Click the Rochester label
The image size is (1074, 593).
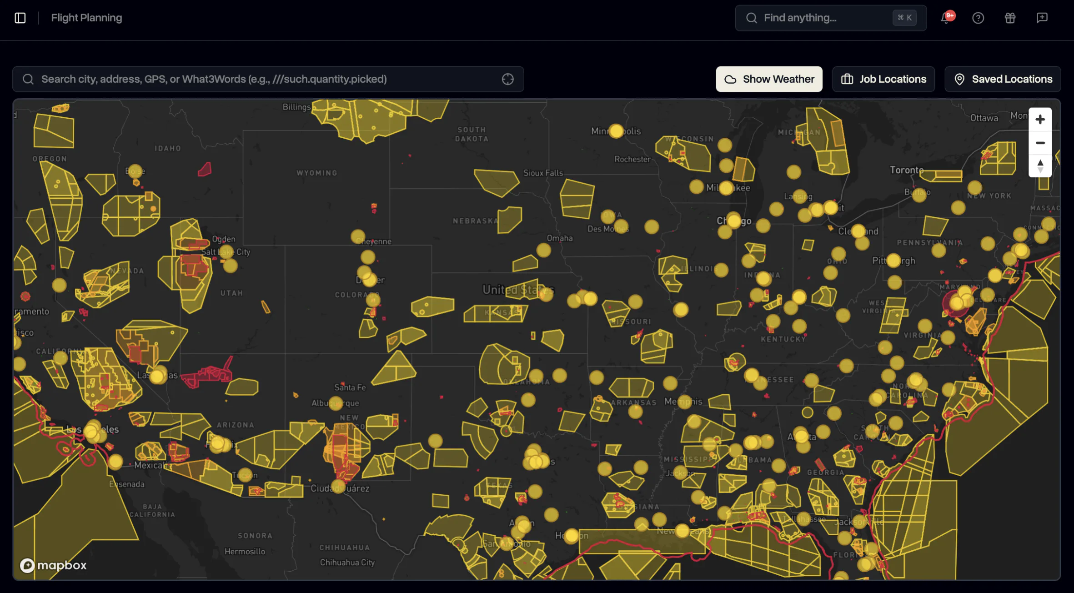[x=632, y=159]
